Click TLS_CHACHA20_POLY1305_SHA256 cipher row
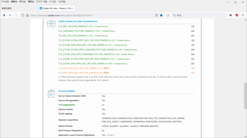This screenshot has height=138, width=247. tap(126, 31)
